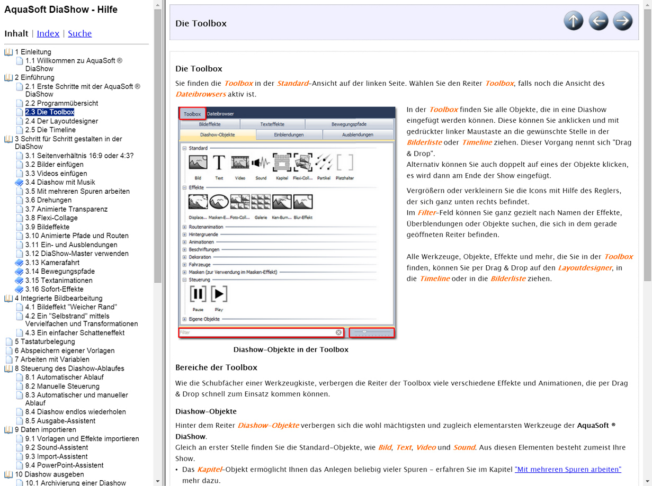The image size is (652, 486).
Task: Open topic 3.9 Bildeffekte
Action: click(49, 227)
